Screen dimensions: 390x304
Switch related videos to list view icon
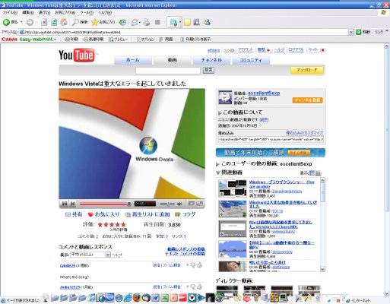click(312, 173)
